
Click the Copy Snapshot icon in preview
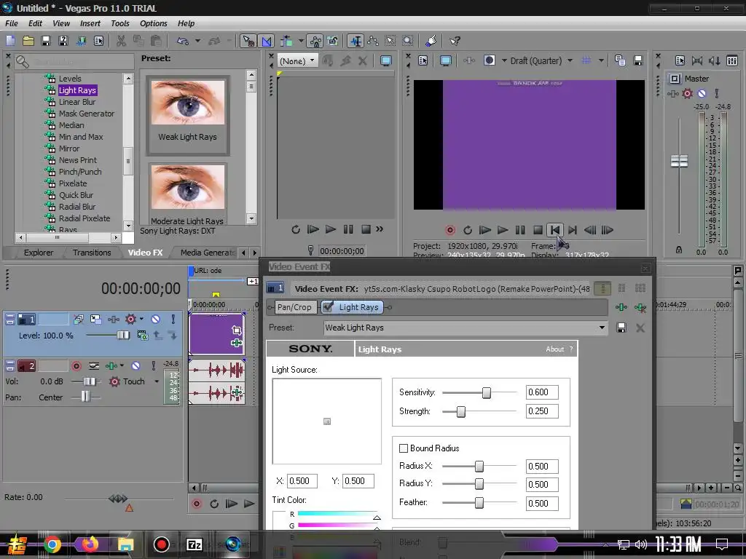(x=620, y=60)
